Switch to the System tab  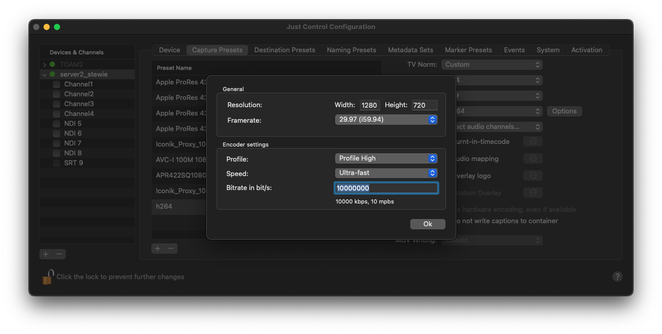pyautogui.click(x=548, y=50)
